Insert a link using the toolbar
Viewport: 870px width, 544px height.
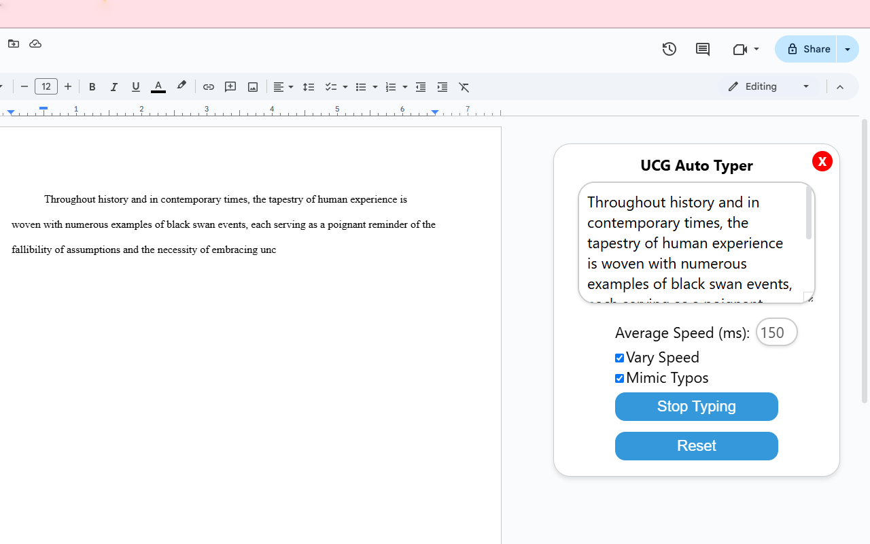[209, 87]
